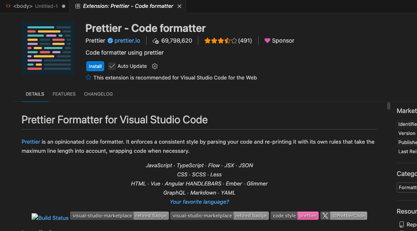The width and height of the screenshot is (417, 231).
Task: Click the unsaved dot on Untitled-1 tab
Action: 63,6
